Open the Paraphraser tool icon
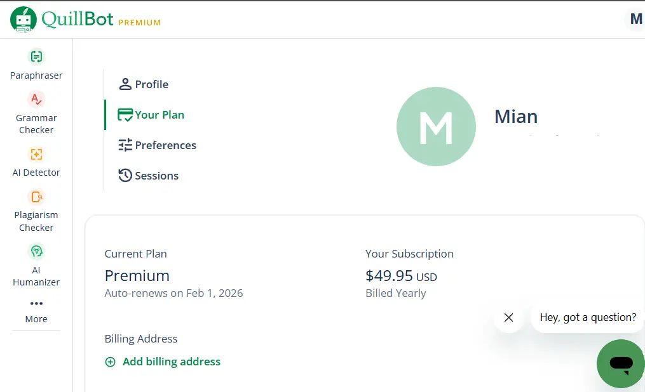Viewport: 645px width, 392px height. pyautogui.click(x=36, y=56)
